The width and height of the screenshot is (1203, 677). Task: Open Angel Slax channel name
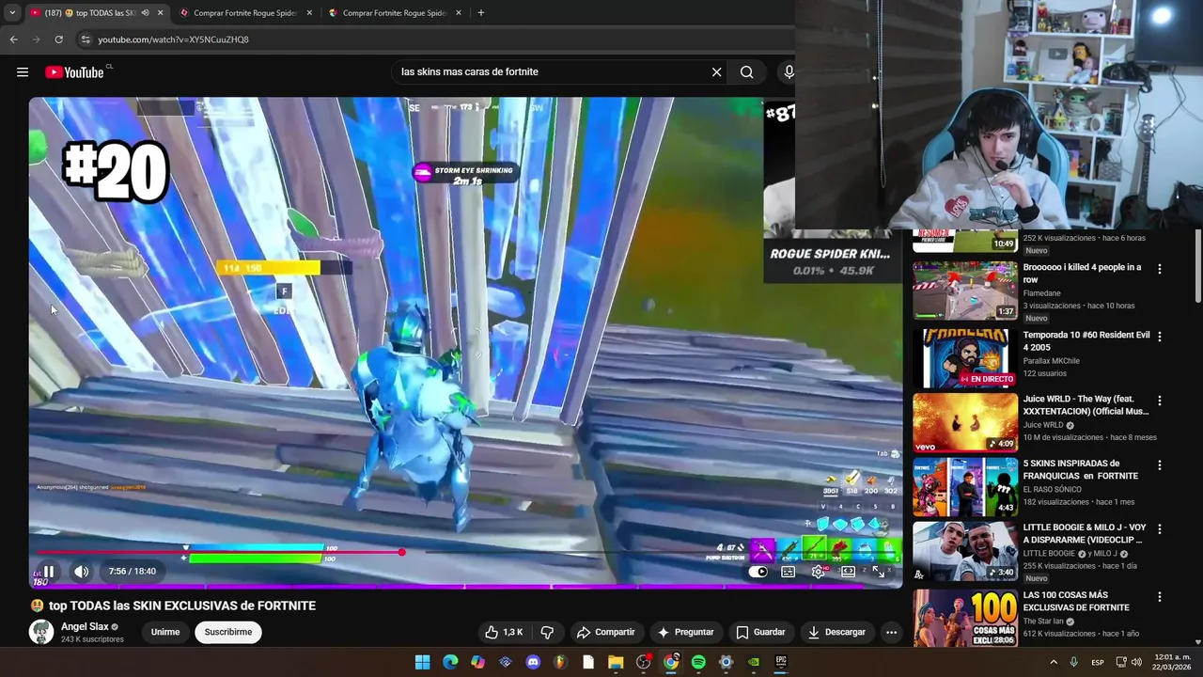pos(85,626)
